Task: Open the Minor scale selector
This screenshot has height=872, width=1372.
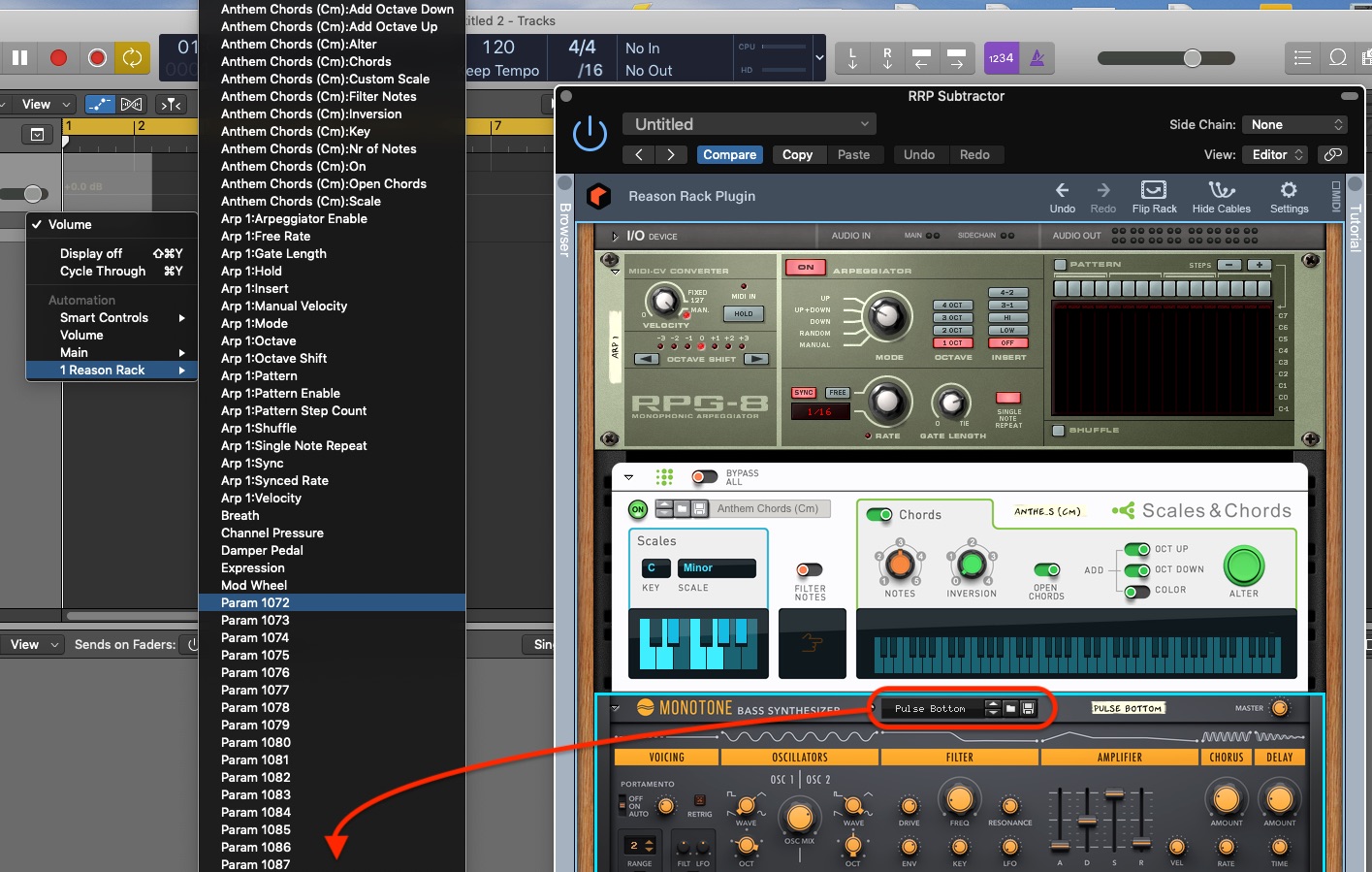Action: (x=717, y=567)
